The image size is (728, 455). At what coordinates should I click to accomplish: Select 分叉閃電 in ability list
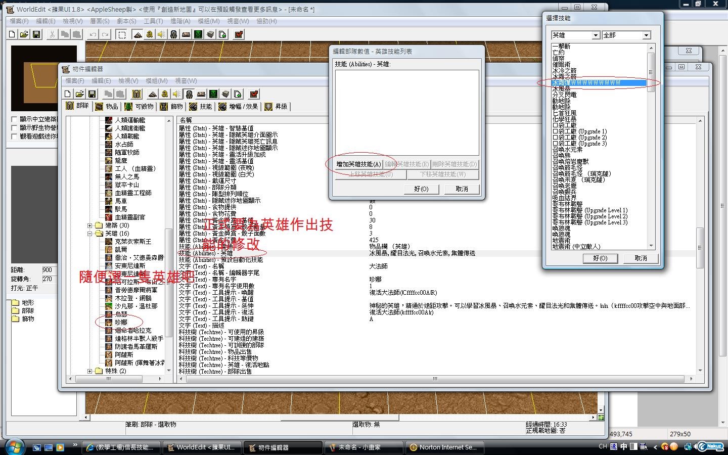coord(564,95)
